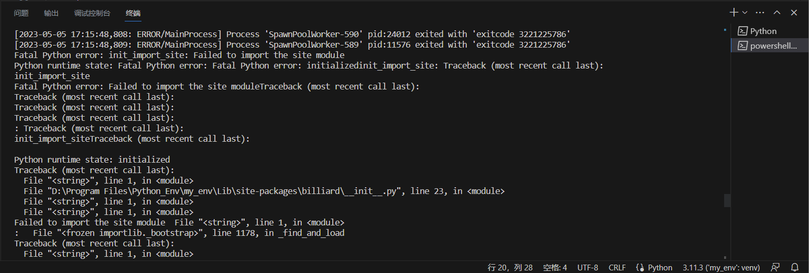This screenshot has width=809, height=273.
Task: Switch to the 问题 tab
Action: 21,13
